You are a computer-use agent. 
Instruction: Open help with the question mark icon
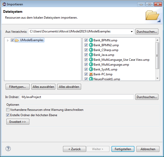coord(8,149)
